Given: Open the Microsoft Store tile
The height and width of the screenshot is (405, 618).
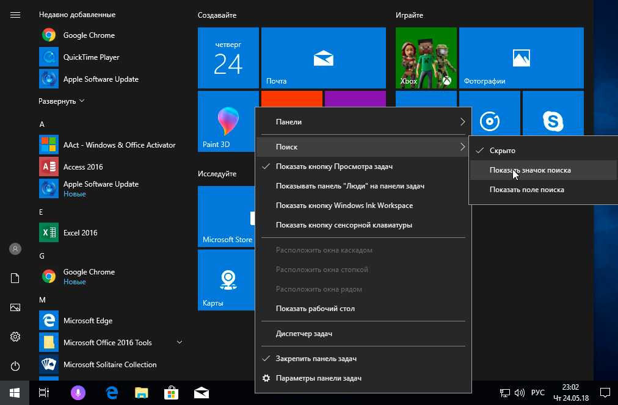Looking at the screenshot, I should pos(227,217).
